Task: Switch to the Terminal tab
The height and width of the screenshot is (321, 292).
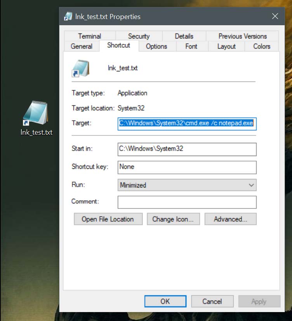Action: pos(90,36)
